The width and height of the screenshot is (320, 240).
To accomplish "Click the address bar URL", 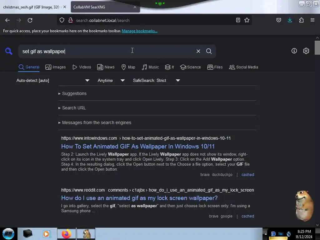I will tap(102, 20).
